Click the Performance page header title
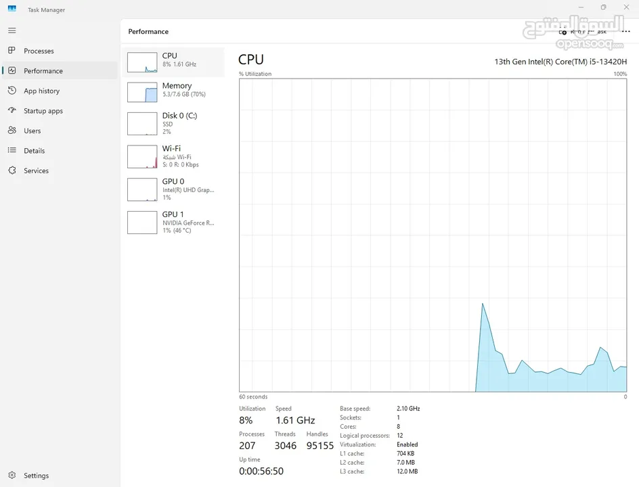This screenshot has width=639, height=487. coord(148,32)
